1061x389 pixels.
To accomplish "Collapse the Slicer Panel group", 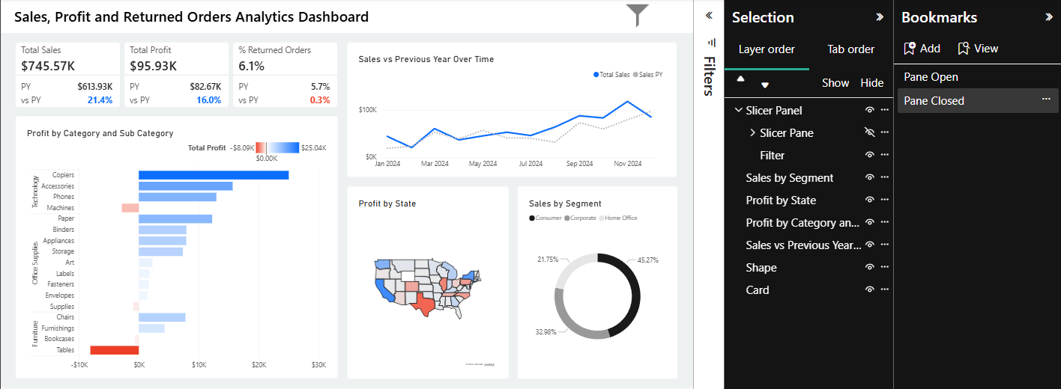I will (x=738, y=110).
